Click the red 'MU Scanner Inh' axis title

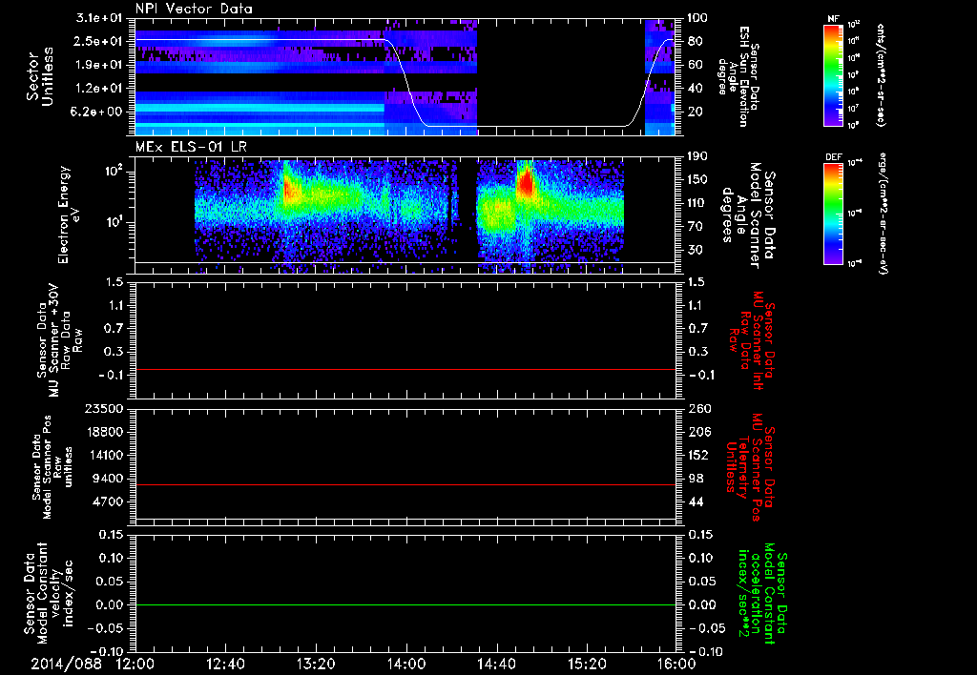click(752, 340)
